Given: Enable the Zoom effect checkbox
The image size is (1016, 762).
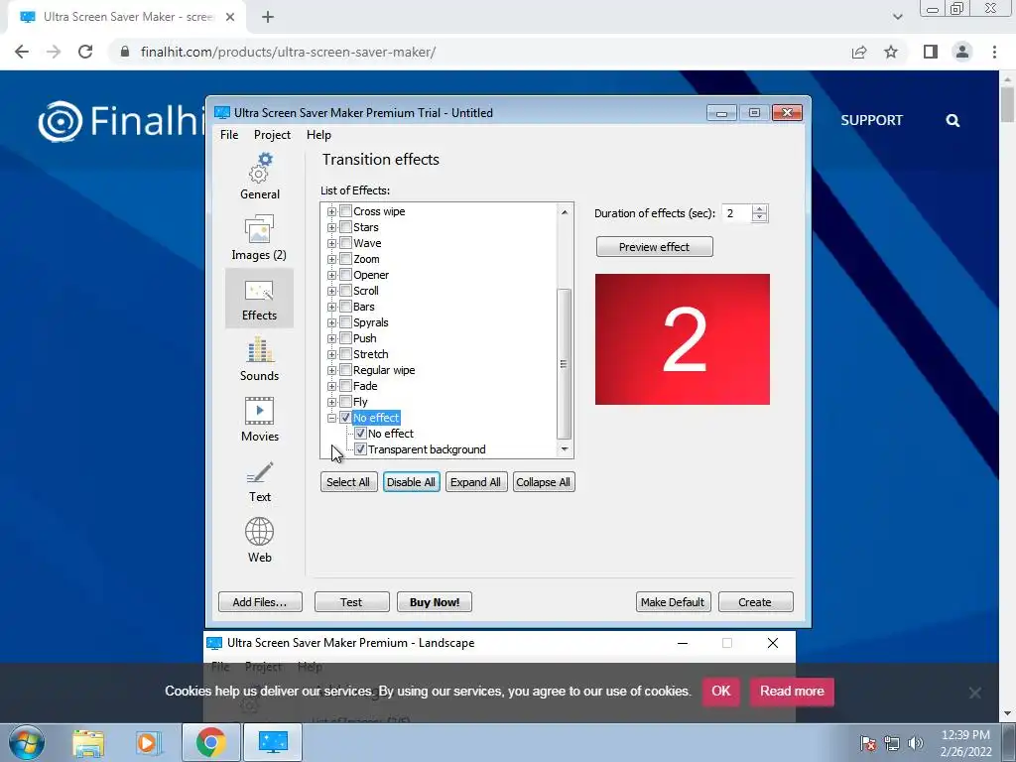Looking at the screenshot, I should (x=346, y=259).
